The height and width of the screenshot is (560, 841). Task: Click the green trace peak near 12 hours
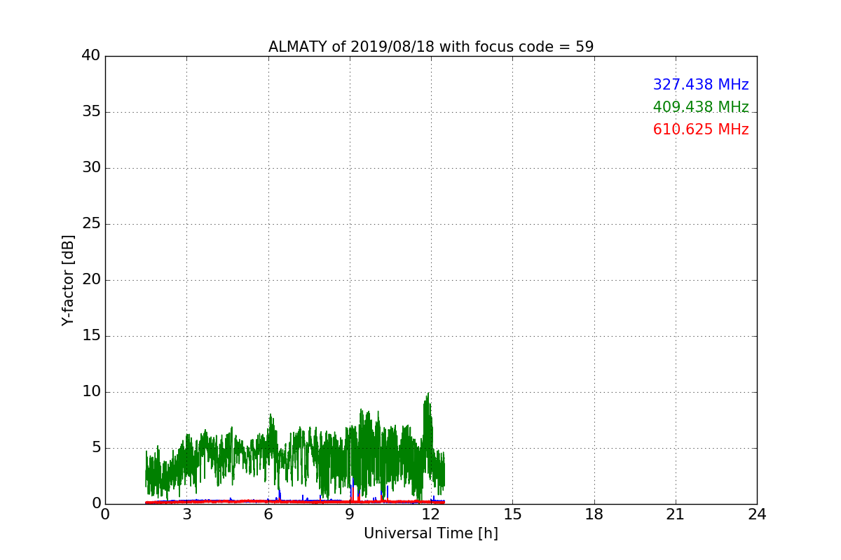428,393
